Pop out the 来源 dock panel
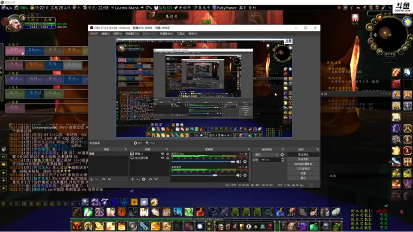Screen dimensions: 413x232 (x=167, y=150)
